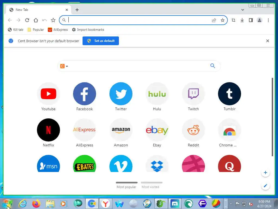
Task: Click the forward navigation arrow
Action: click(18, 20)
